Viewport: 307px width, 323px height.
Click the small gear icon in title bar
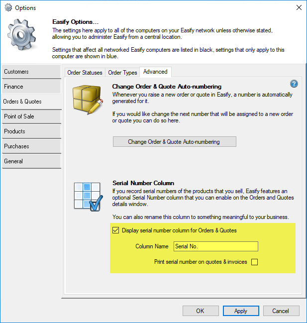tap(8, 8)
